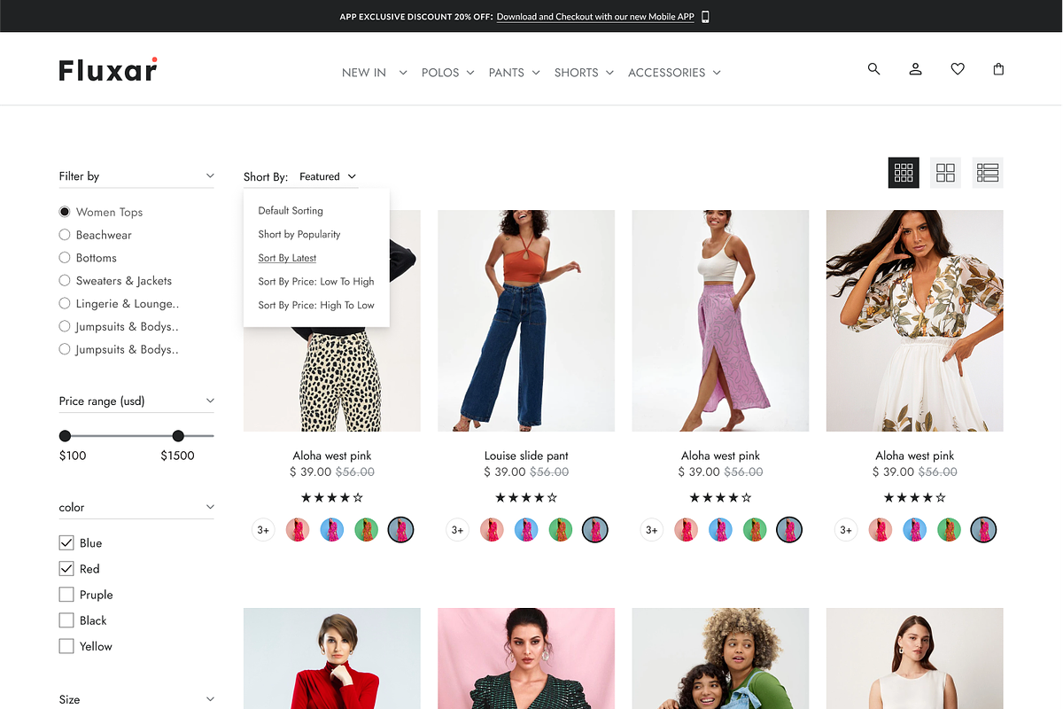Select the Women Tops radio button
The image size is (1063, 709).
[x=65, y=212]
